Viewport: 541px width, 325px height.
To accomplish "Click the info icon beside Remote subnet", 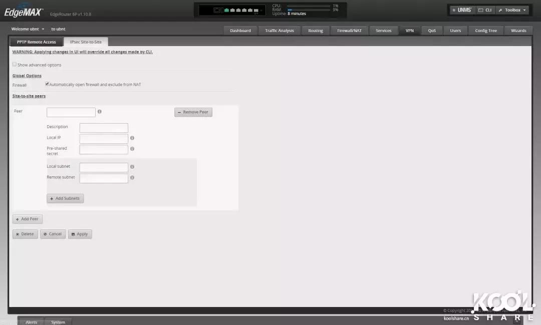I will point(132,178).
